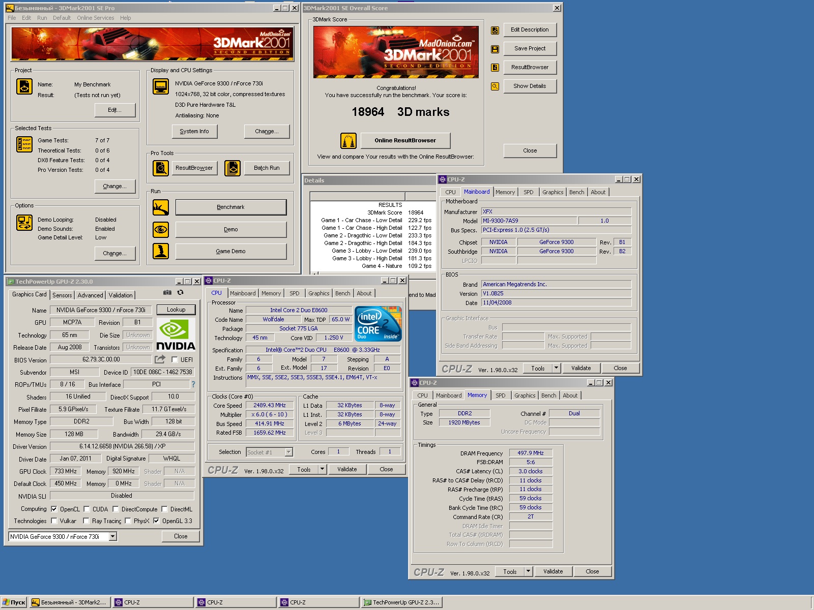Open the Online Services menu

(96, 18)
